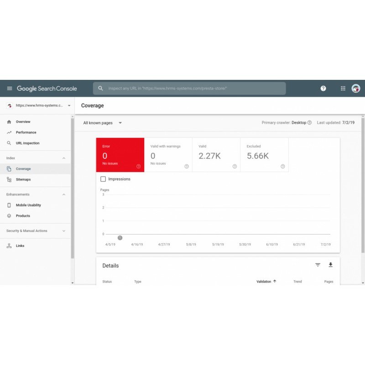
Task: Open Performance report in sidebar
Action: (36, 132)
